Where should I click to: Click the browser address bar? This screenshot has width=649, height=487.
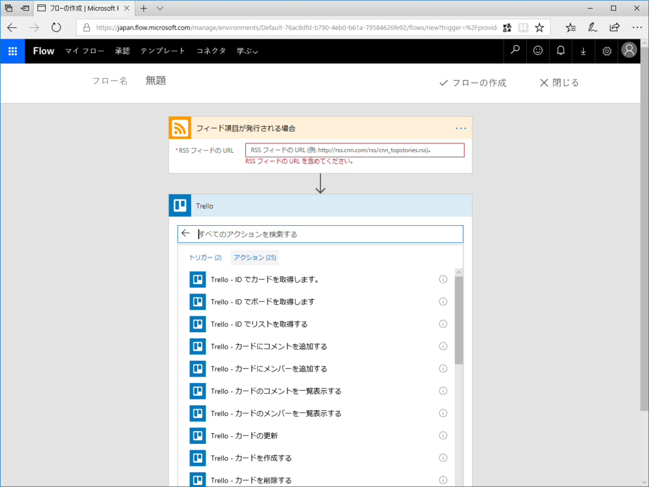[x=296, y=28]
